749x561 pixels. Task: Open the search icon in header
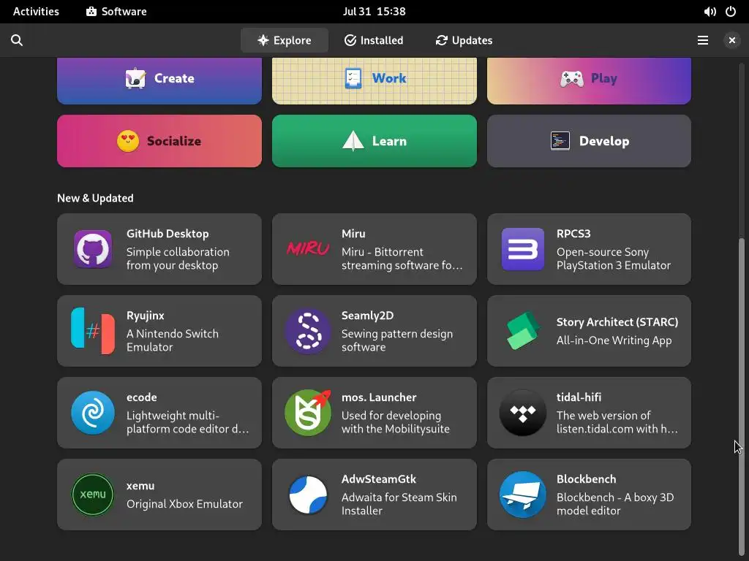tap(17, 40)
